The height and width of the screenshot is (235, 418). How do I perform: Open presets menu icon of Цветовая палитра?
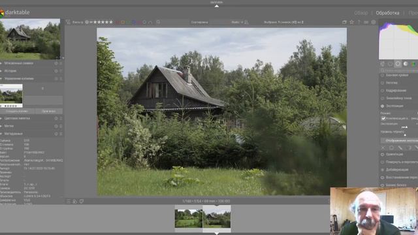pos(61,118)
